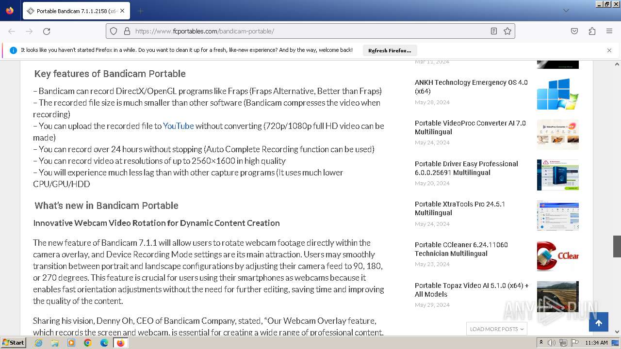Reload the page with the refresh icon
The image size is (621, 349).
tap(47, 31)
